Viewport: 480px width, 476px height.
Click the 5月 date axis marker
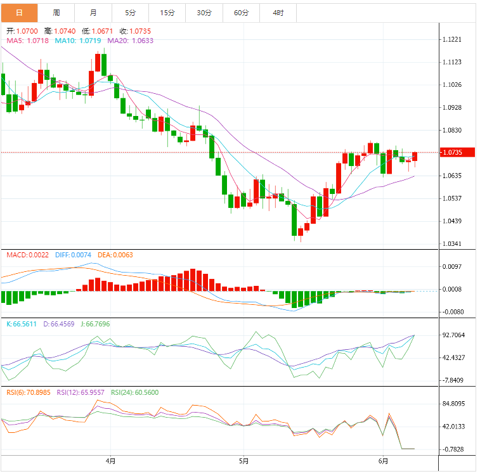click(x=243, y=461)
